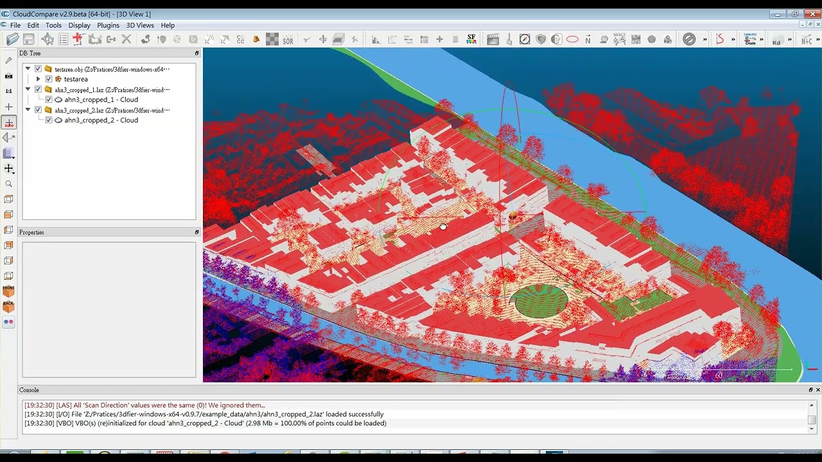
Task: Open the 3D Views menu
Action: click(140, 25)
